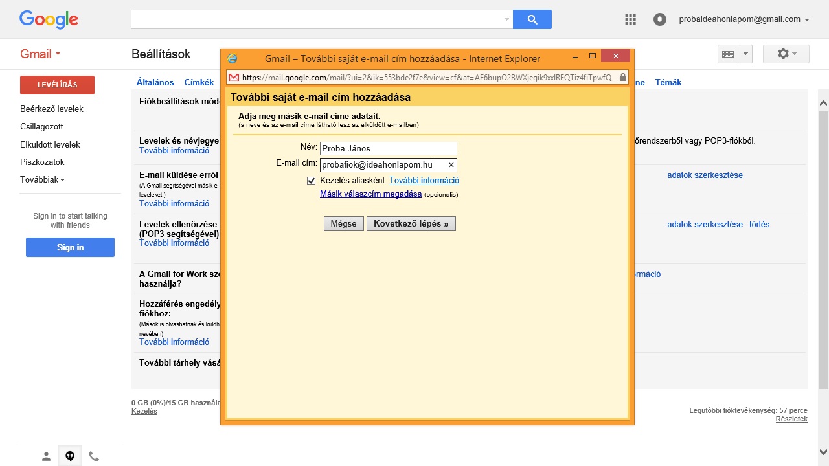Viewport: 829px width, 466px height.
Task: Click the Google logo
Action: tap(49, 19)
